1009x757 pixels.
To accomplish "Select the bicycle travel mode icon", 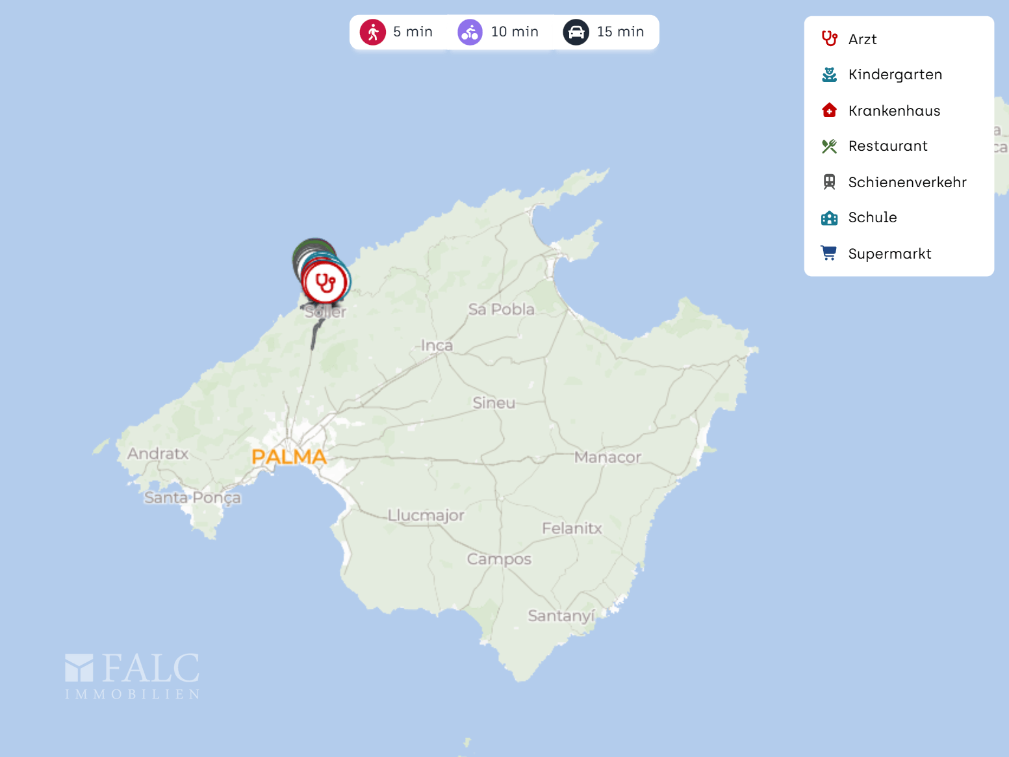I will [x=469, y=31].
